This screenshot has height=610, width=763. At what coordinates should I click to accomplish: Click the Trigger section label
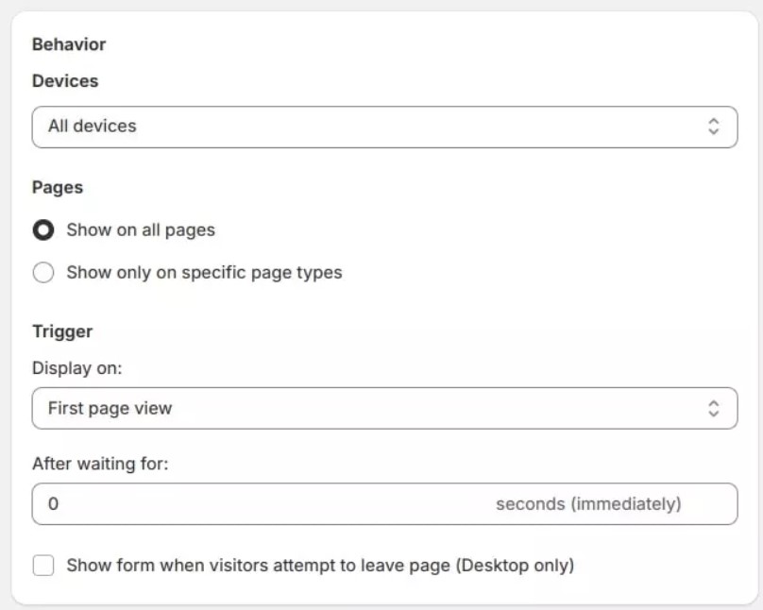pyautogui.click(x=60, y=331)
